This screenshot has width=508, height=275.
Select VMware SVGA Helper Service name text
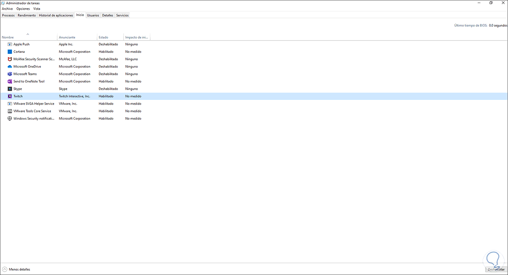(x=34, y=104)
